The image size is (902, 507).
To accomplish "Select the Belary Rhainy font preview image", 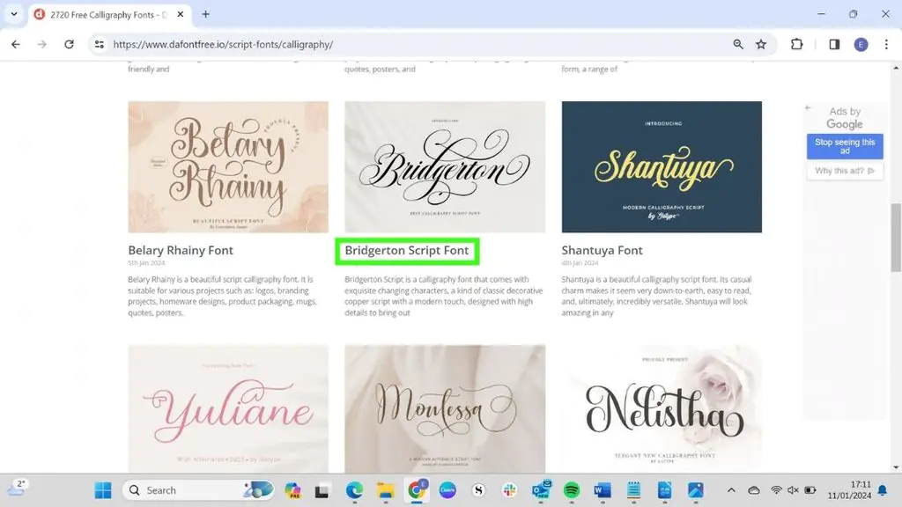I will (x=228, y=166).
